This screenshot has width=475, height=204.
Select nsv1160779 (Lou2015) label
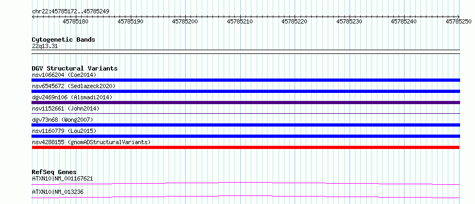click(64, 131)
